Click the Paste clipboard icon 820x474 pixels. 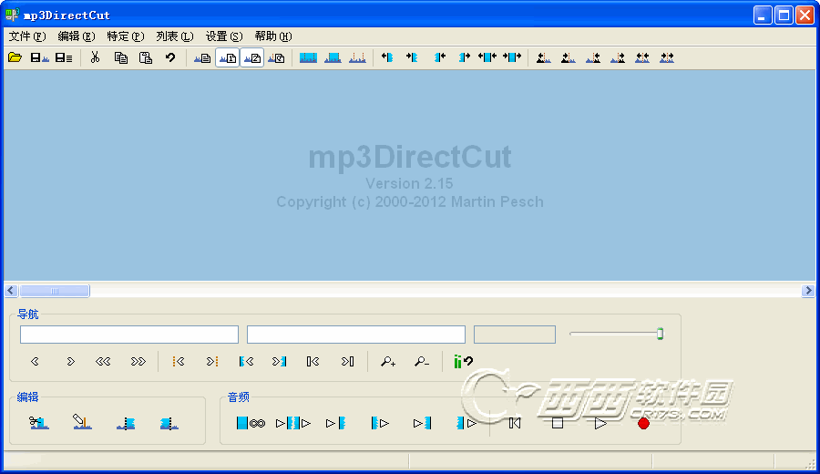tap(145, 57)
